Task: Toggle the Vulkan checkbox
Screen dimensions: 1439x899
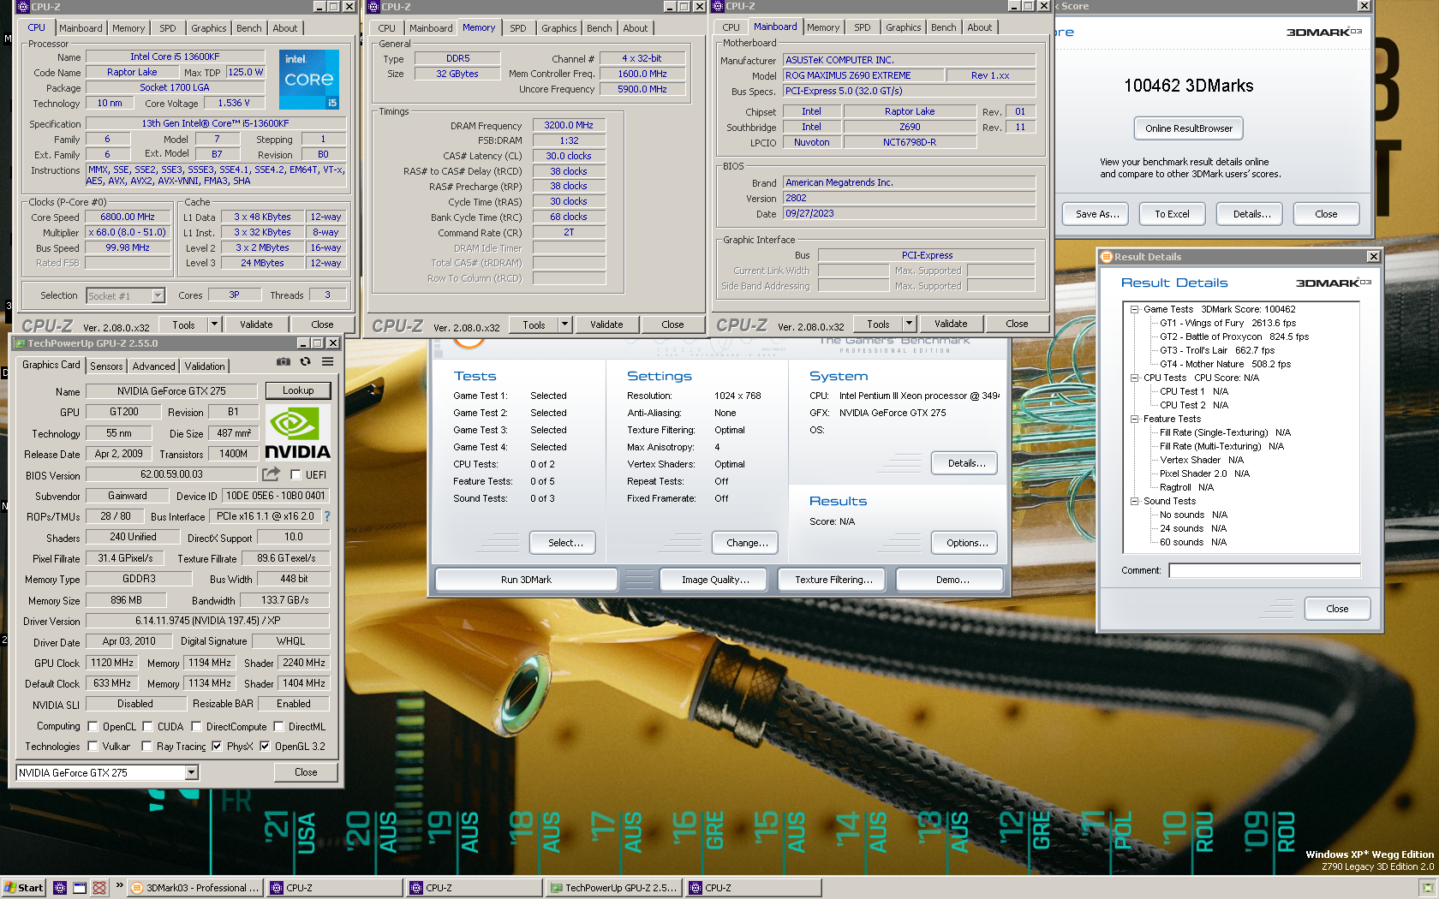Action: [93, 746]
